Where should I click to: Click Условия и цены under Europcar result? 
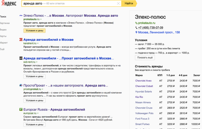pos(35,125)
